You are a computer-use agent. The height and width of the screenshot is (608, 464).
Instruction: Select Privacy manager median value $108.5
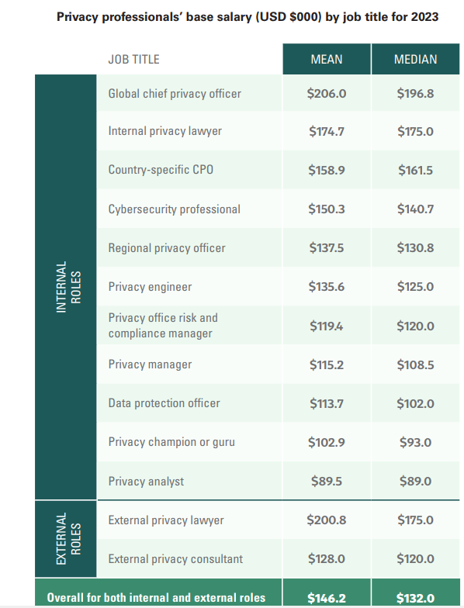[x=415, y=364]
